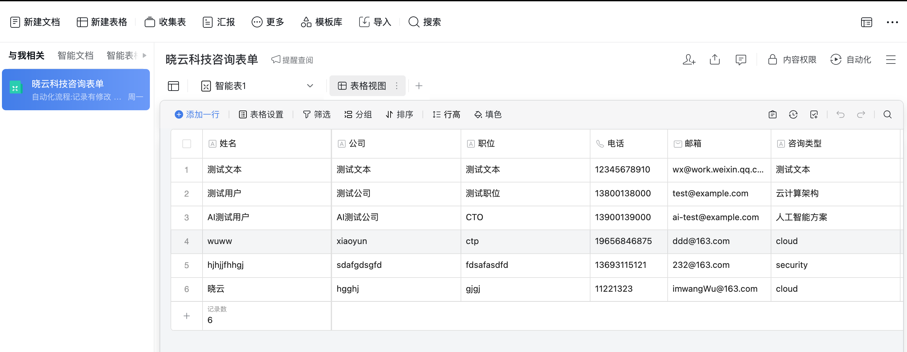Viewport: 907px width, 352px height.
Task: Click the redo arrow icon
Action: tap(861, 114)
